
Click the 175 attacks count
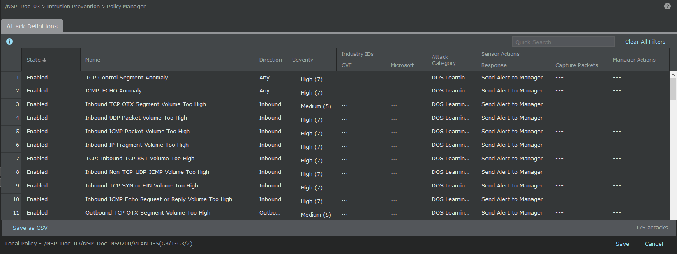pyautogui.click(x=652, y=228)
